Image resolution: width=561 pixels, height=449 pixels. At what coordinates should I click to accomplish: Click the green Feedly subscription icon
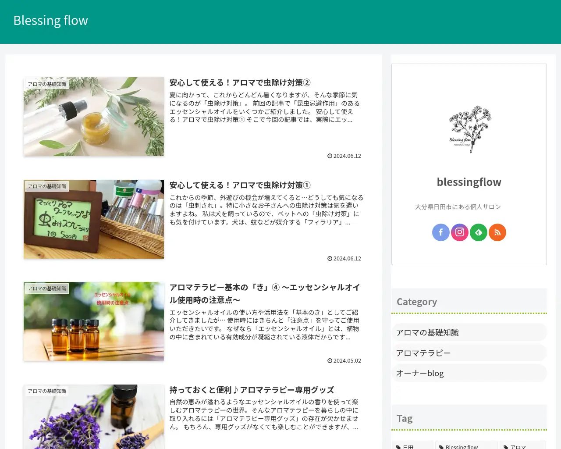click(478, 232)
